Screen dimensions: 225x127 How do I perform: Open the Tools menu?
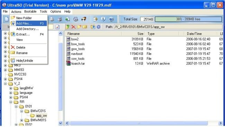[43, 11]
